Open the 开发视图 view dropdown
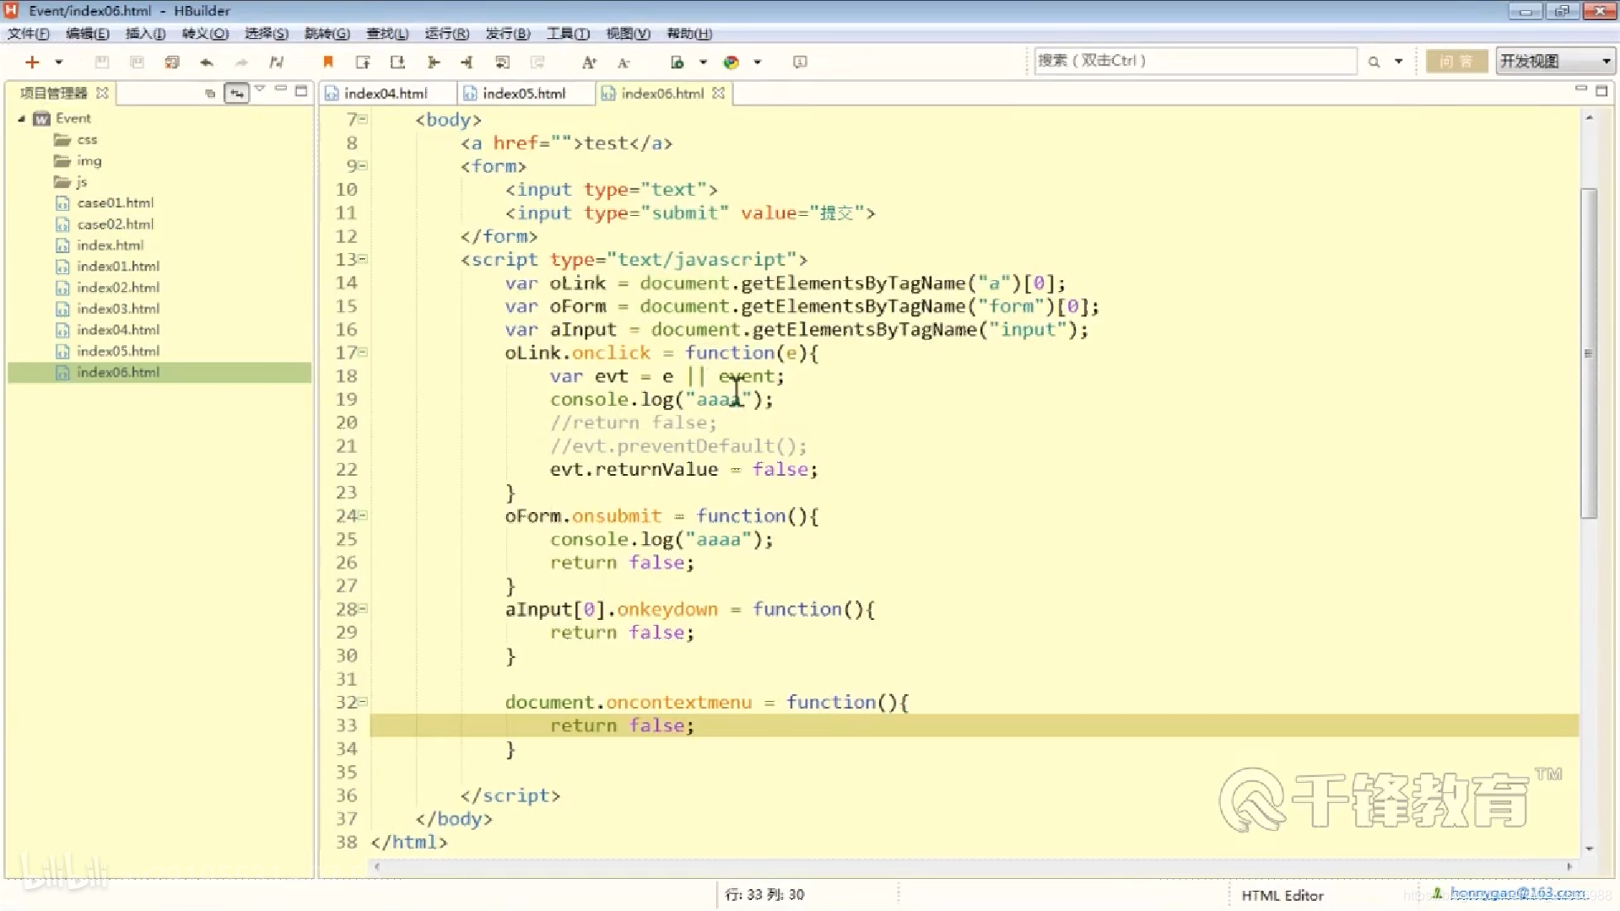The height and width of the screenshot is (911, 1620). click(1555, 61)
